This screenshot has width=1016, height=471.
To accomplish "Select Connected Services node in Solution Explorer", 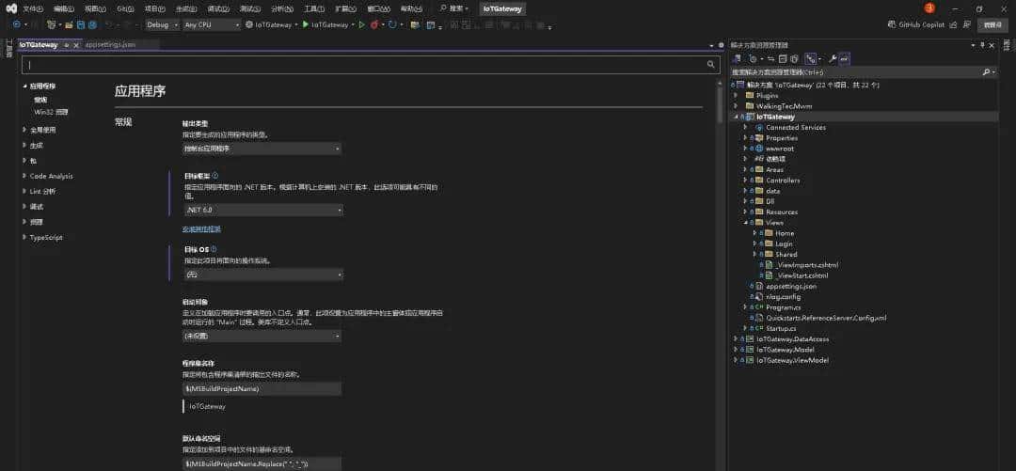I will 796,127.
